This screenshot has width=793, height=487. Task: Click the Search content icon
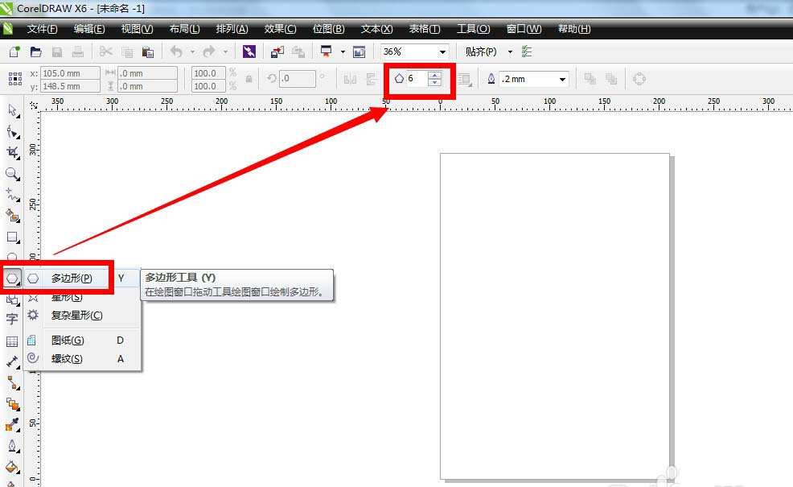click(249, 52)
